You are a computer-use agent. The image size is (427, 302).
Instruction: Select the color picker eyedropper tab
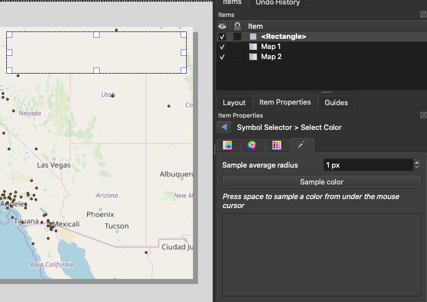[302, 145]
